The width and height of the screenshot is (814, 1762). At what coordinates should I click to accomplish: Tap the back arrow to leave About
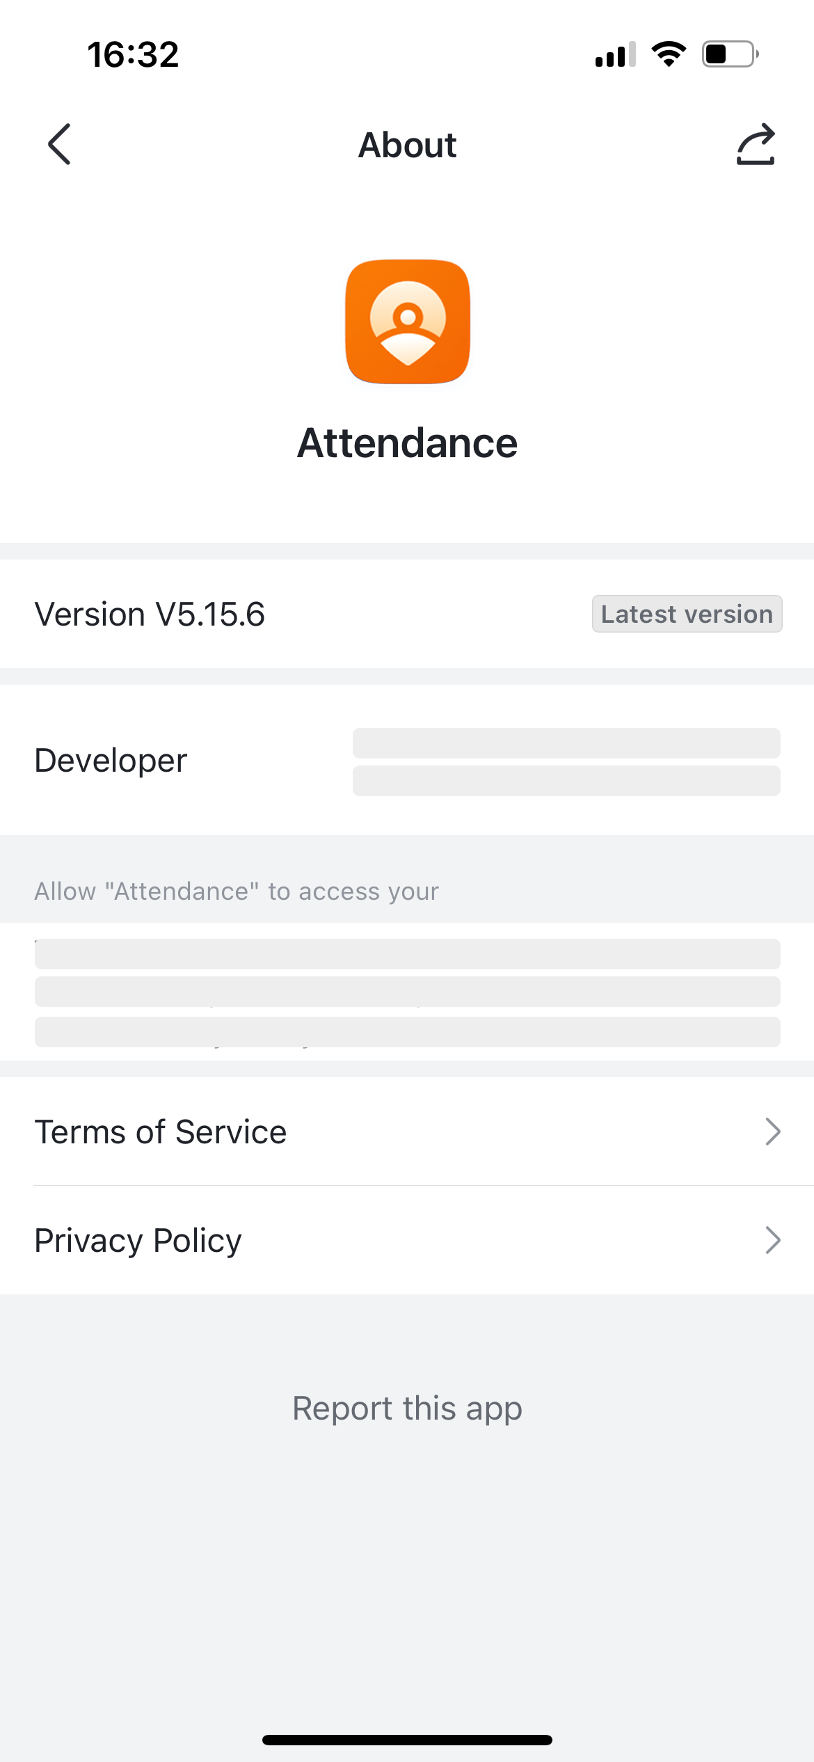point(58,144)
